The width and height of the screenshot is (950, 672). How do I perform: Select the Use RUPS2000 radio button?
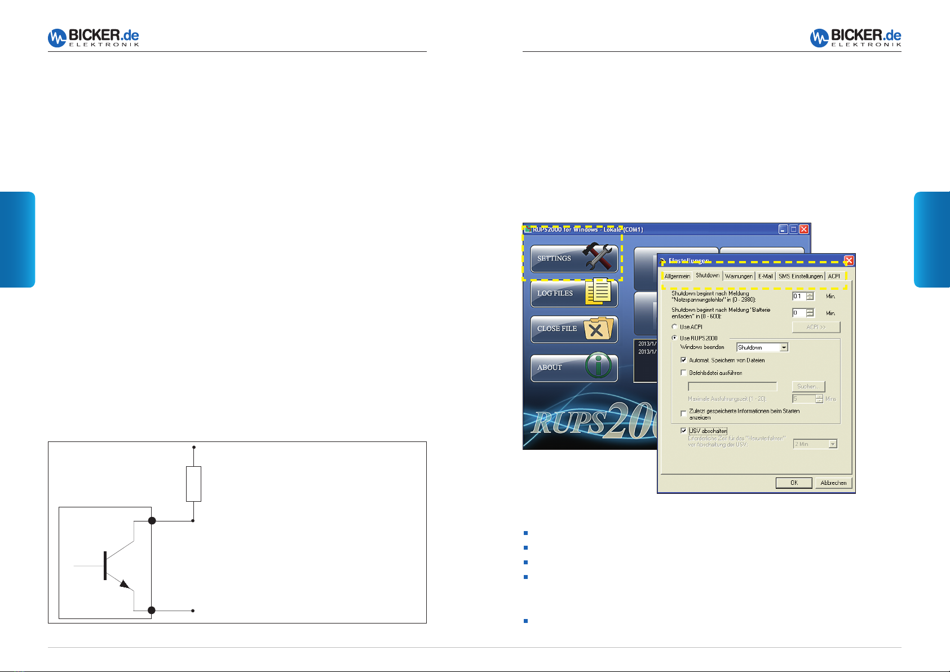675,338
